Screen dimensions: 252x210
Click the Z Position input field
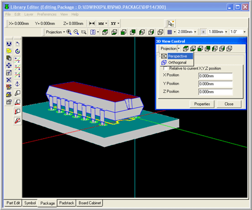216,92
